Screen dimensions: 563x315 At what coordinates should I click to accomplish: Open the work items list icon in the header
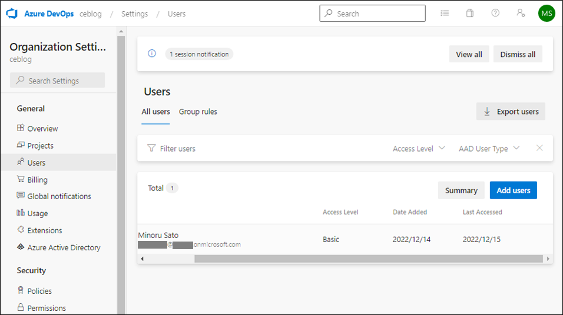[445, 14]
